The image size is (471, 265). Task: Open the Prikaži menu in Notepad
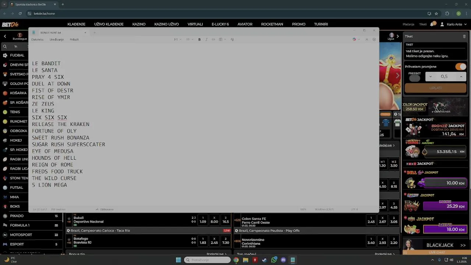pos(74,39)
